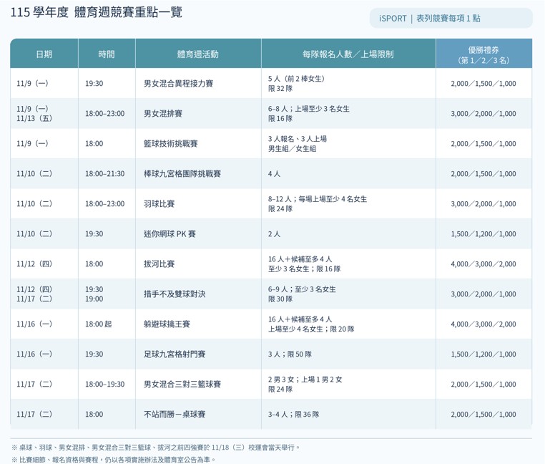Click 8–12 人；每場上場至少 4 名女生 cell
The height and width of the screenshot is (464, 545).
tap(348, 203)
